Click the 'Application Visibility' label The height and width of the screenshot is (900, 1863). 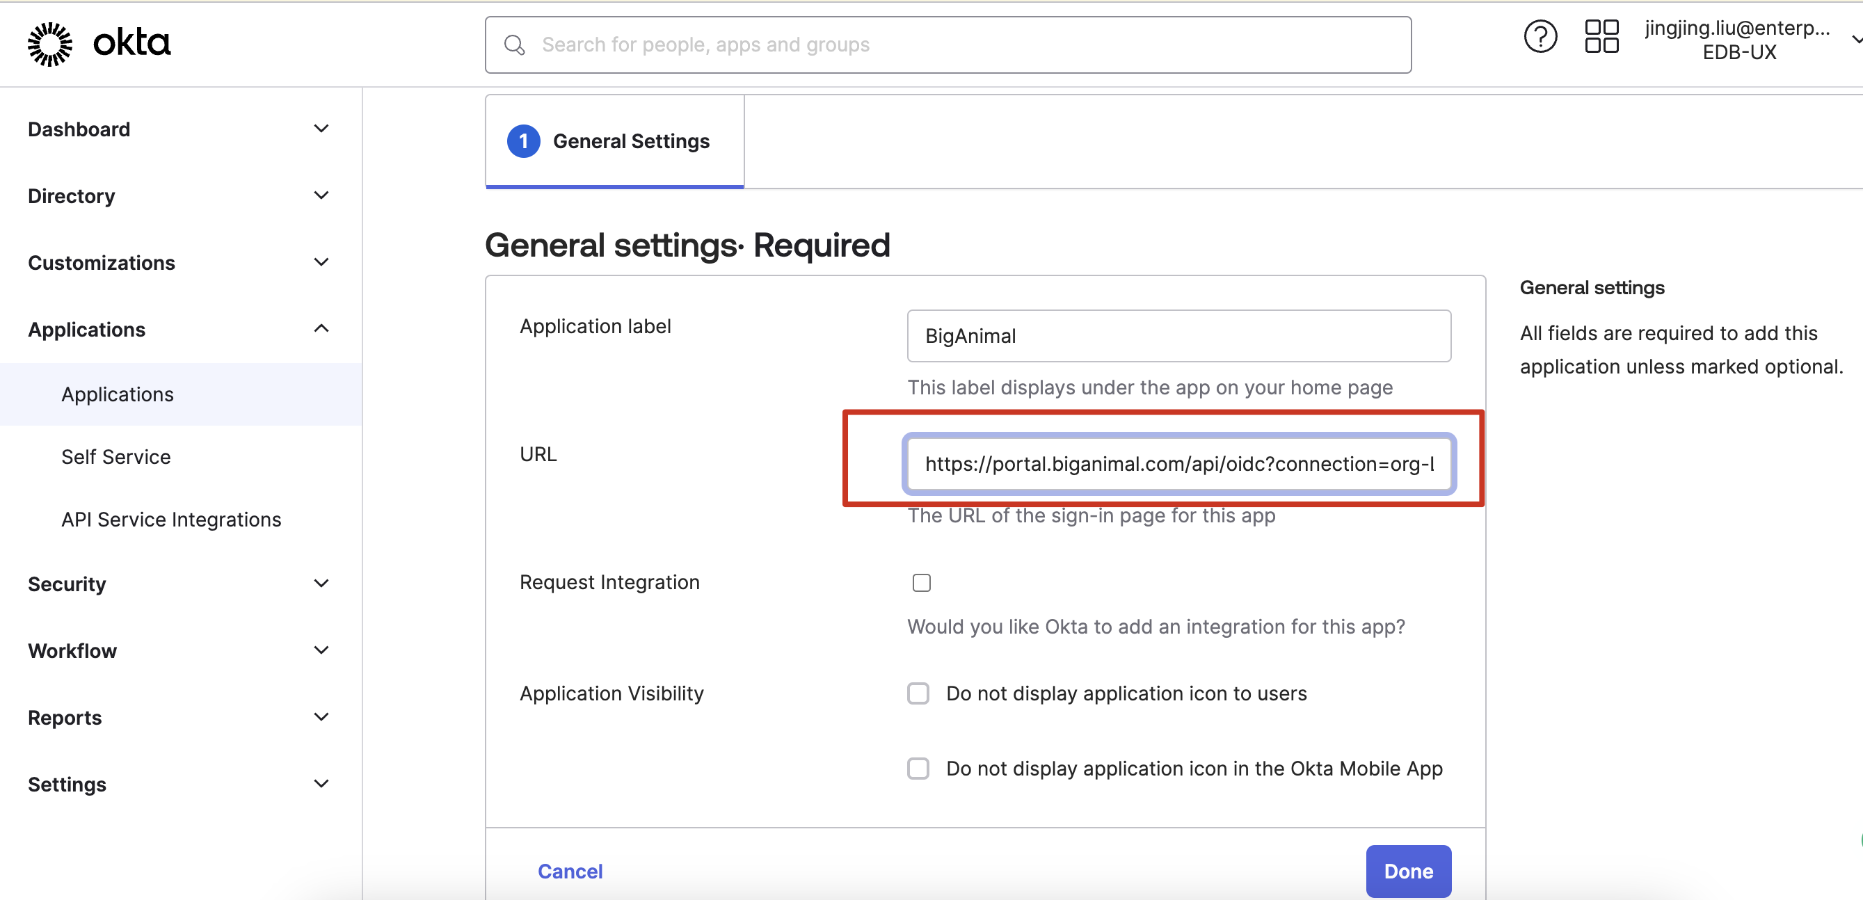coord(611,693)
